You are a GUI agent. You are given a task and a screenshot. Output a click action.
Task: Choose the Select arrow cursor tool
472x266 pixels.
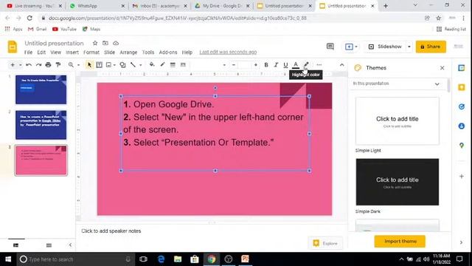(x=89, y=65)
